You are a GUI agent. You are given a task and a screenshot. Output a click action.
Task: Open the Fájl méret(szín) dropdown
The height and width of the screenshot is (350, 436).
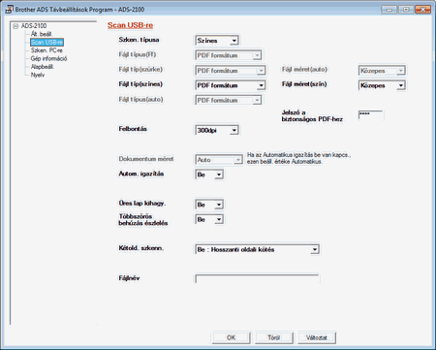(x=382, y=85)
